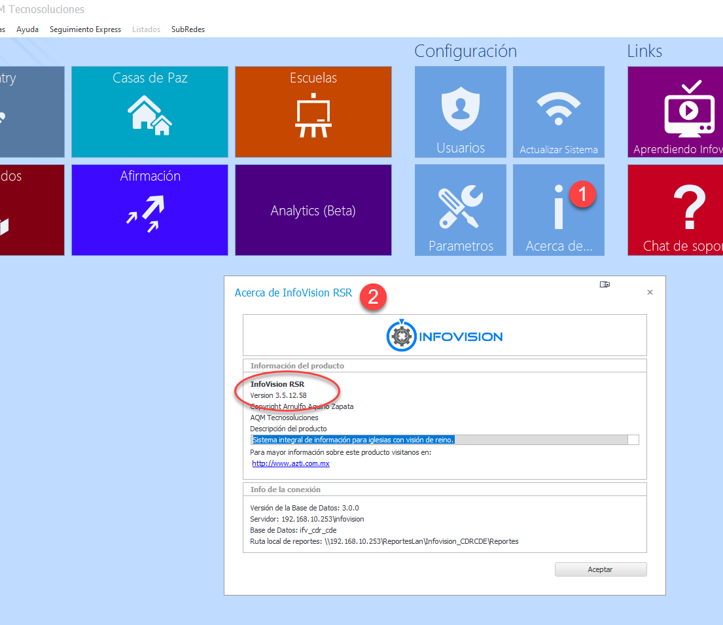The width and height of the screenshot is (723, 625).
Task: Click the 'Descripción del producto' label
Action: tap(288, 429)
